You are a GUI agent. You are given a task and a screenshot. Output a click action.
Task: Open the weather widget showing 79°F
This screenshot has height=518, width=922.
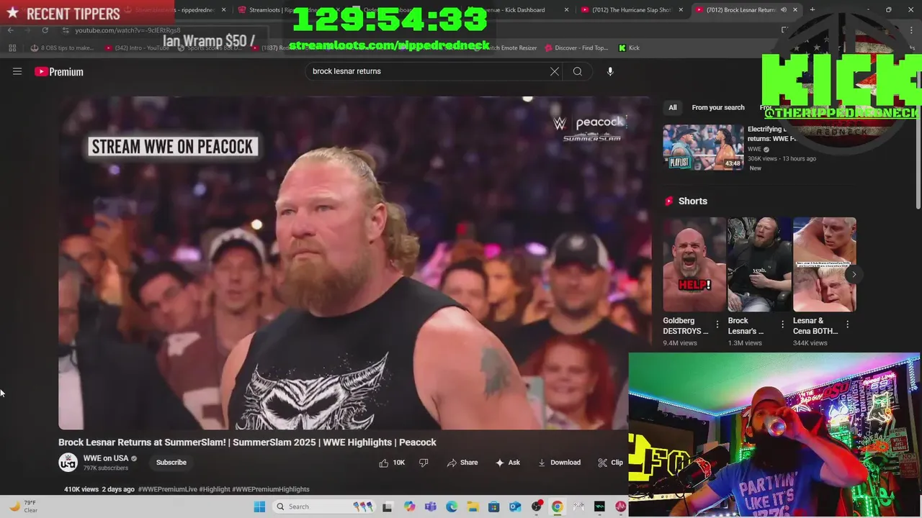click(x=22, y=506)
